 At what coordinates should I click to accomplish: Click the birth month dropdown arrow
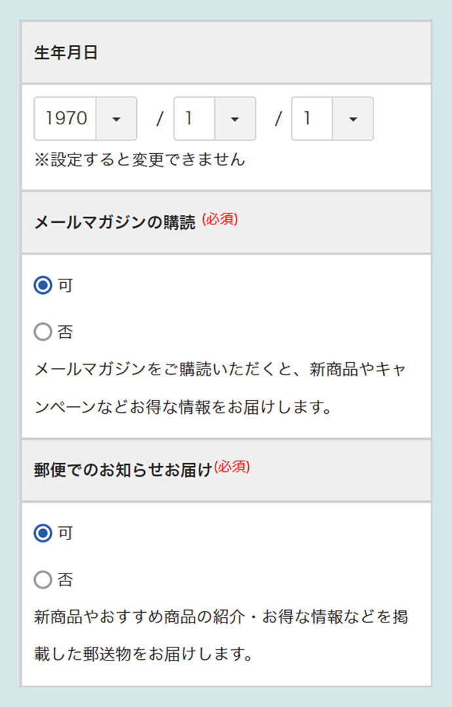click(x=235, y=119)
